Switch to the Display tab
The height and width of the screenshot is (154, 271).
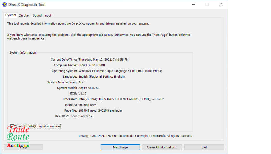pyautogui.click(x=24, y=15)
